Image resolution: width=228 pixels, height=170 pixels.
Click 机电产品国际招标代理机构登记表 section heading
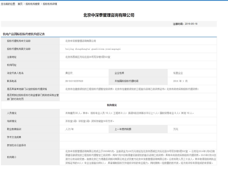(24, 34)
